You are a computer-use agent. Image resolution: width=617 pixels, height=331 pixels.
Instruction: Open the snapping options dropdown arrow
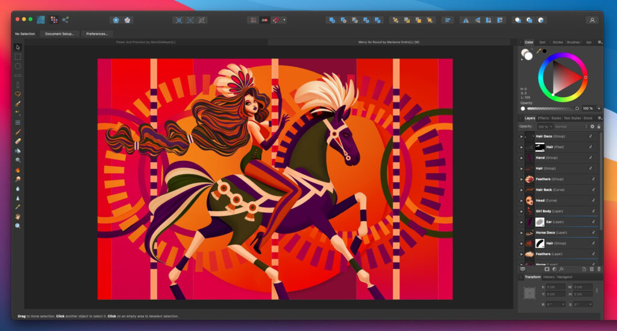[x=284, y=20]
